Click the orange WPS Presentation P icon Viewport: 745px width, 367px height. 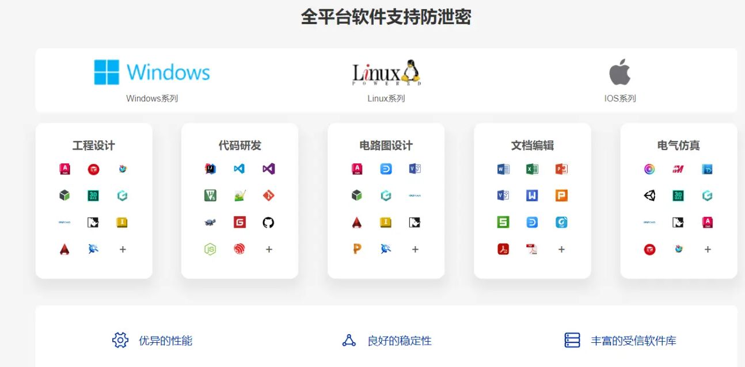coord(561,196)
